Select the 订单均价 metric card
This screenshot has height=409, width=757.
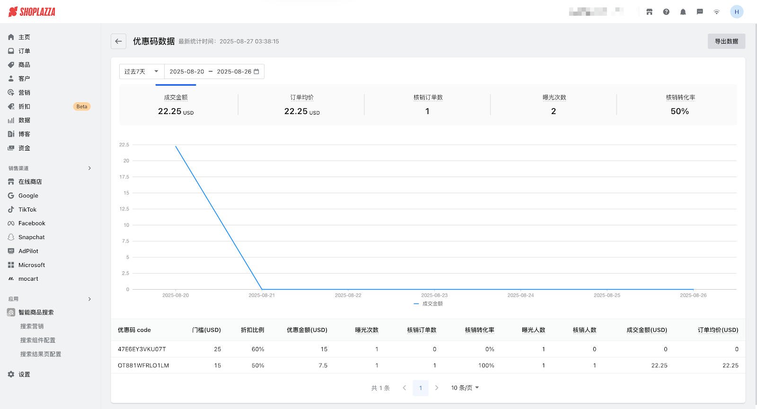point(302,105)
